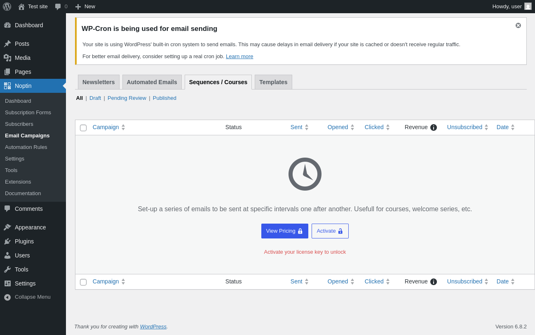Sort by Unsubscribed in table header
Viewport: 535px width, 335px height.
[x=468, y=127]
